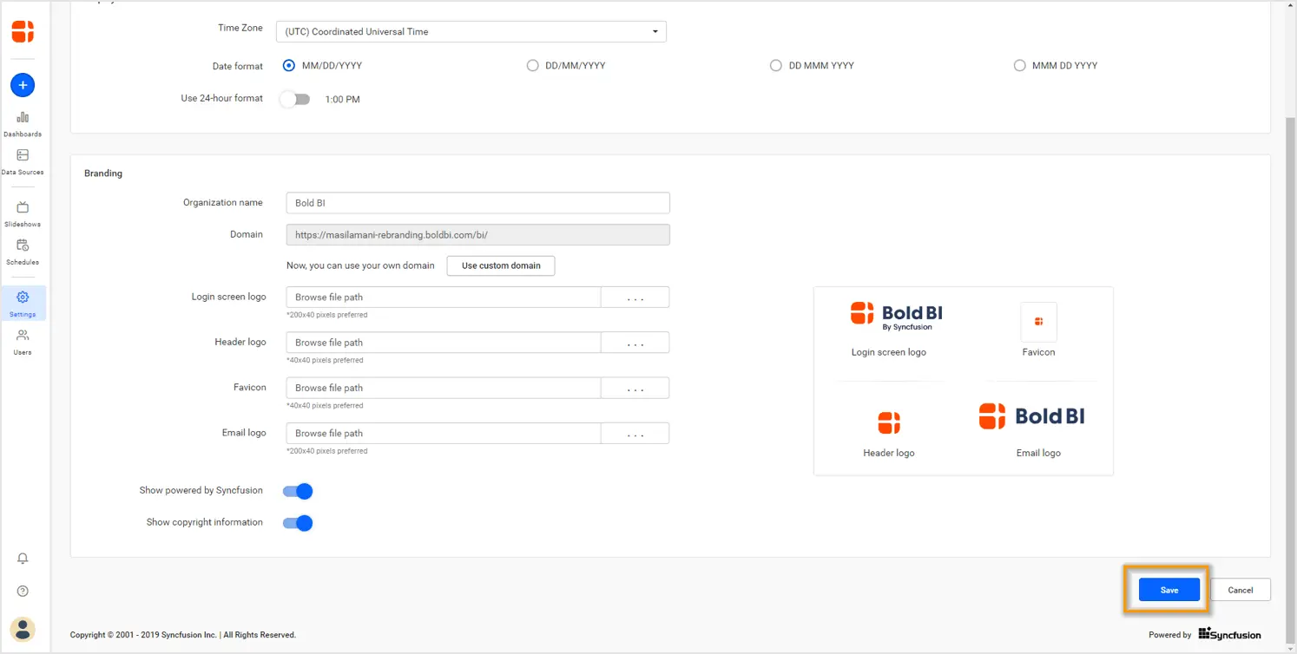Choose the MMM DD YYYY date format
Screen dimensions: 1297x654
click(x=1019, y=66)
